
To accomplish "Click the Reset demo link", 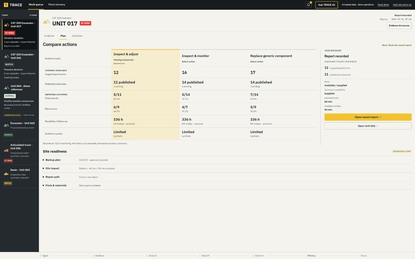I will pyautogui.click(x=383, y=5).
